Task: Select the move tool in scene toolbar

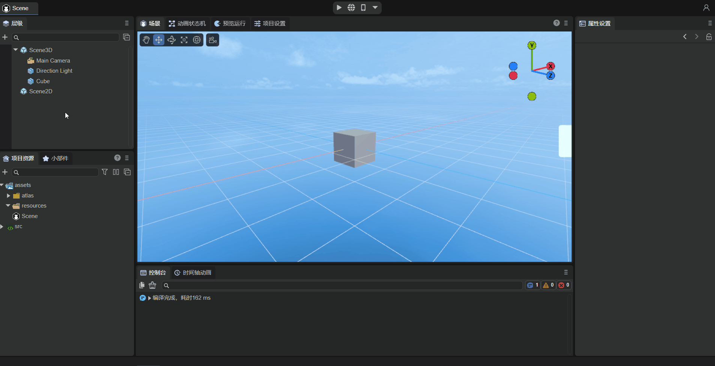Action: pyautogui.click(x=159, y=40)
